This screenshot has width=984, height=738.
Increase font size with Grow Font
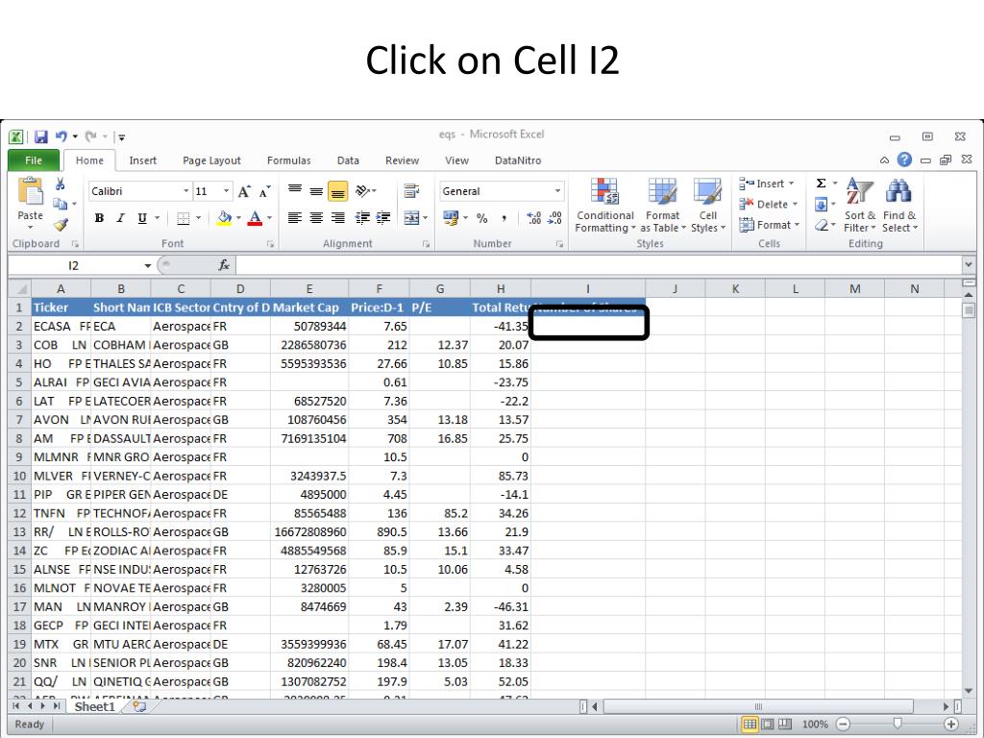(x=244, y=191)
